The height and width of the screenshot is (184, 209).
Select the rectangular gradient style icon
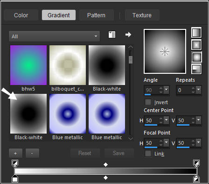point(196,45)
